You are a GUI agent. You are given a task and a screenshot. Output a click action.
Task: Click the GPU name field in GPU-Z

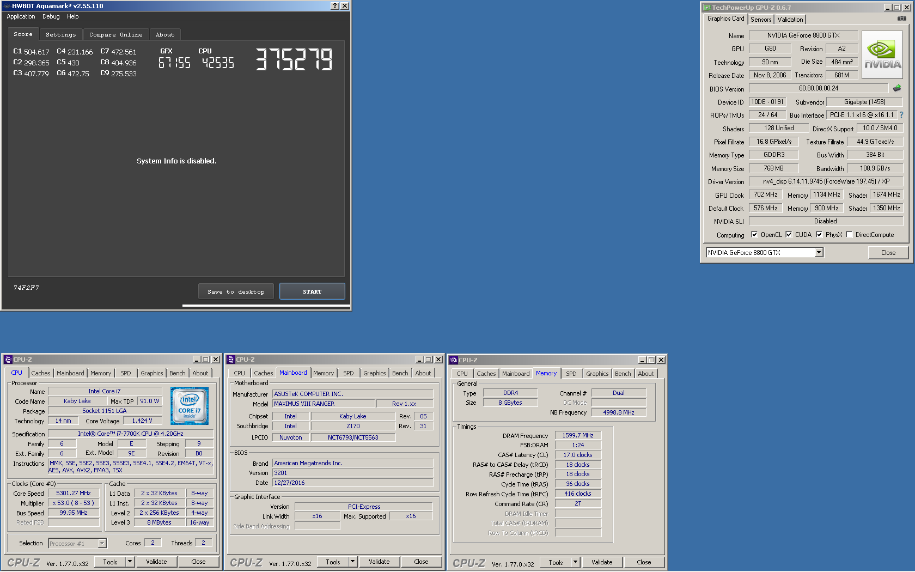pyautogui.click(x=803, y=35)
